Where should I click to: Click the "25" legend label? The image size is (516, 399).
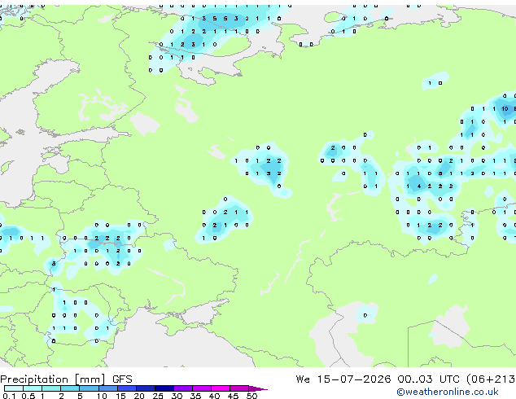[158, 396]
